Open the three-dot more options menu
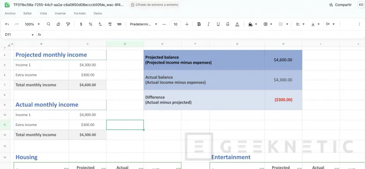Viewport: 365px width, 169px height. pos(359,24)
